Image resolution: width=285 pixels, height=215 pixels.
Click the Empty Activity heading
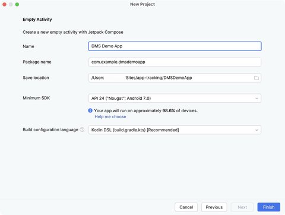click(37, 20)
